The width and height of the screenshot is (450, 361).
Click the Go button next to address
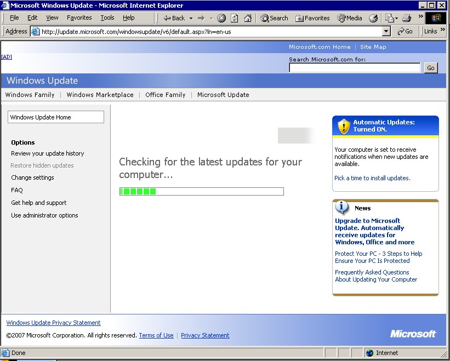tap(405, 31)
